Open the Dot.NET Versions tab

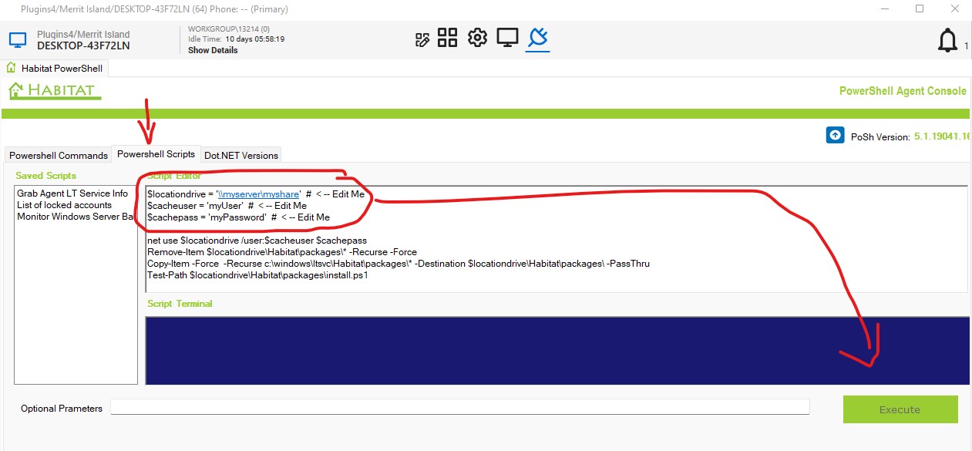241,155
